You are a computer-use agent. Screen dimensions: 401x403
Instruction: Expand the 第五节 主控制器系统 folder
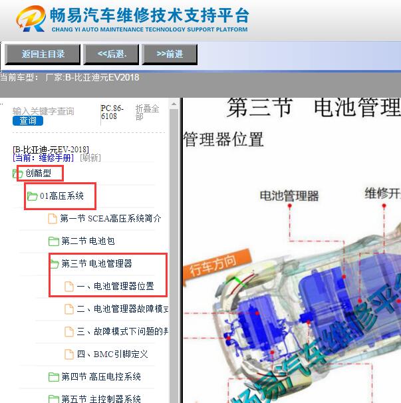(x=101, y=399)
